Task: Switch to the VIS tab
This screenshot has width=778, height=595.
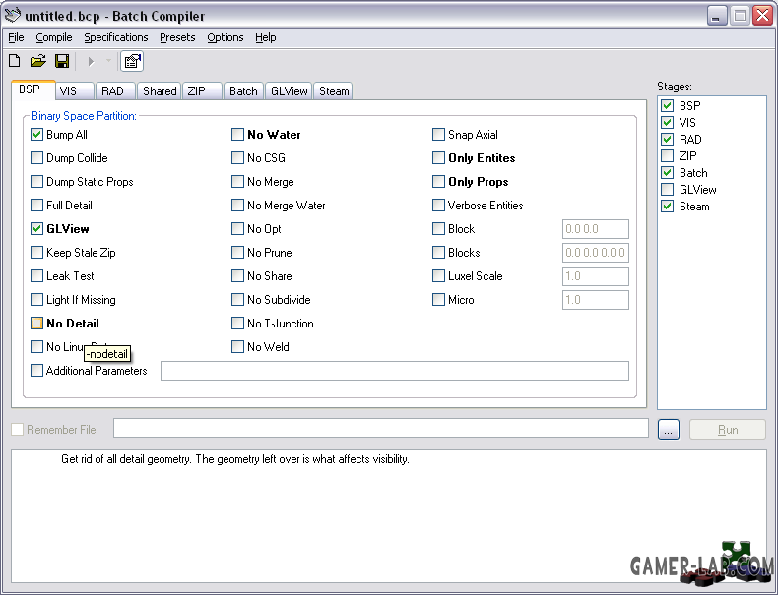Action: pos(74,91)
